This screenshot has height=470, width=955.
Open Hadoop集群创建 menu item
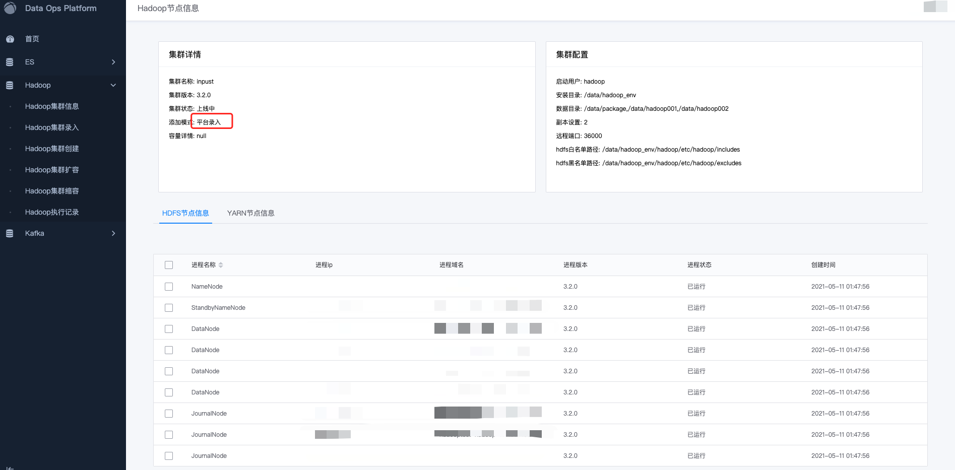pos(52,149)
